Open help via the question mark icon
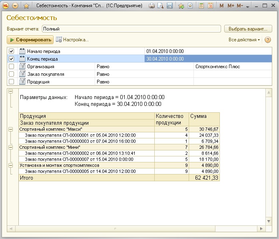279x239 pixels. [x=267, y=40]
